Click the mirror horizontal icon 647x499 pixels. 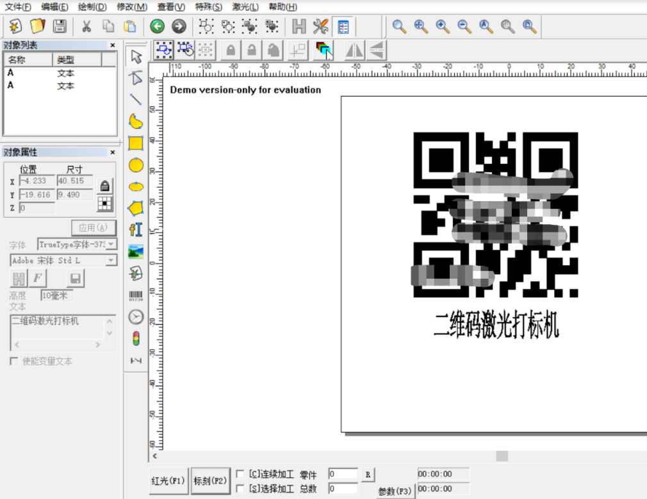point(354,51)
